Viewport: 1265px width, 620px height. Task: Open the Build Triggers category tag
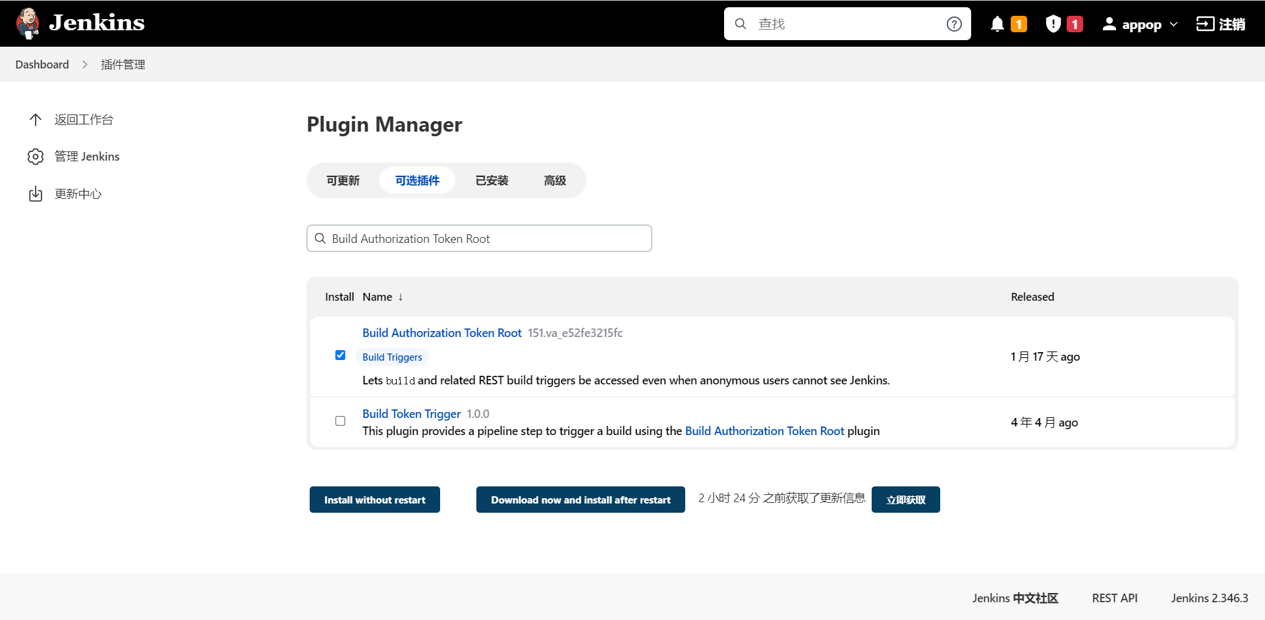click(x=392, y=357)
